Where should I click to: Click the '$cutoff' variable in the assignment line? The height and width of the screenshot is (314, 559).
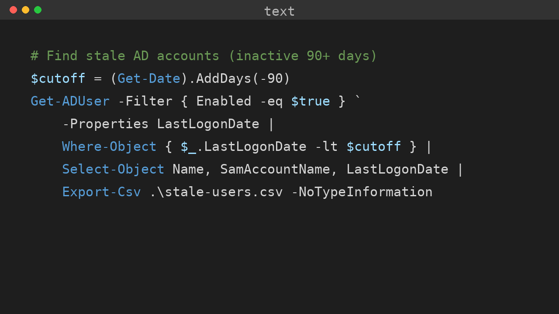(58, 78)
